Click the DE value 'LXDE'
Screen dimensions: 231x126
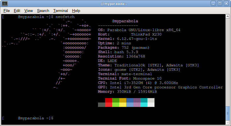point(112,61)
